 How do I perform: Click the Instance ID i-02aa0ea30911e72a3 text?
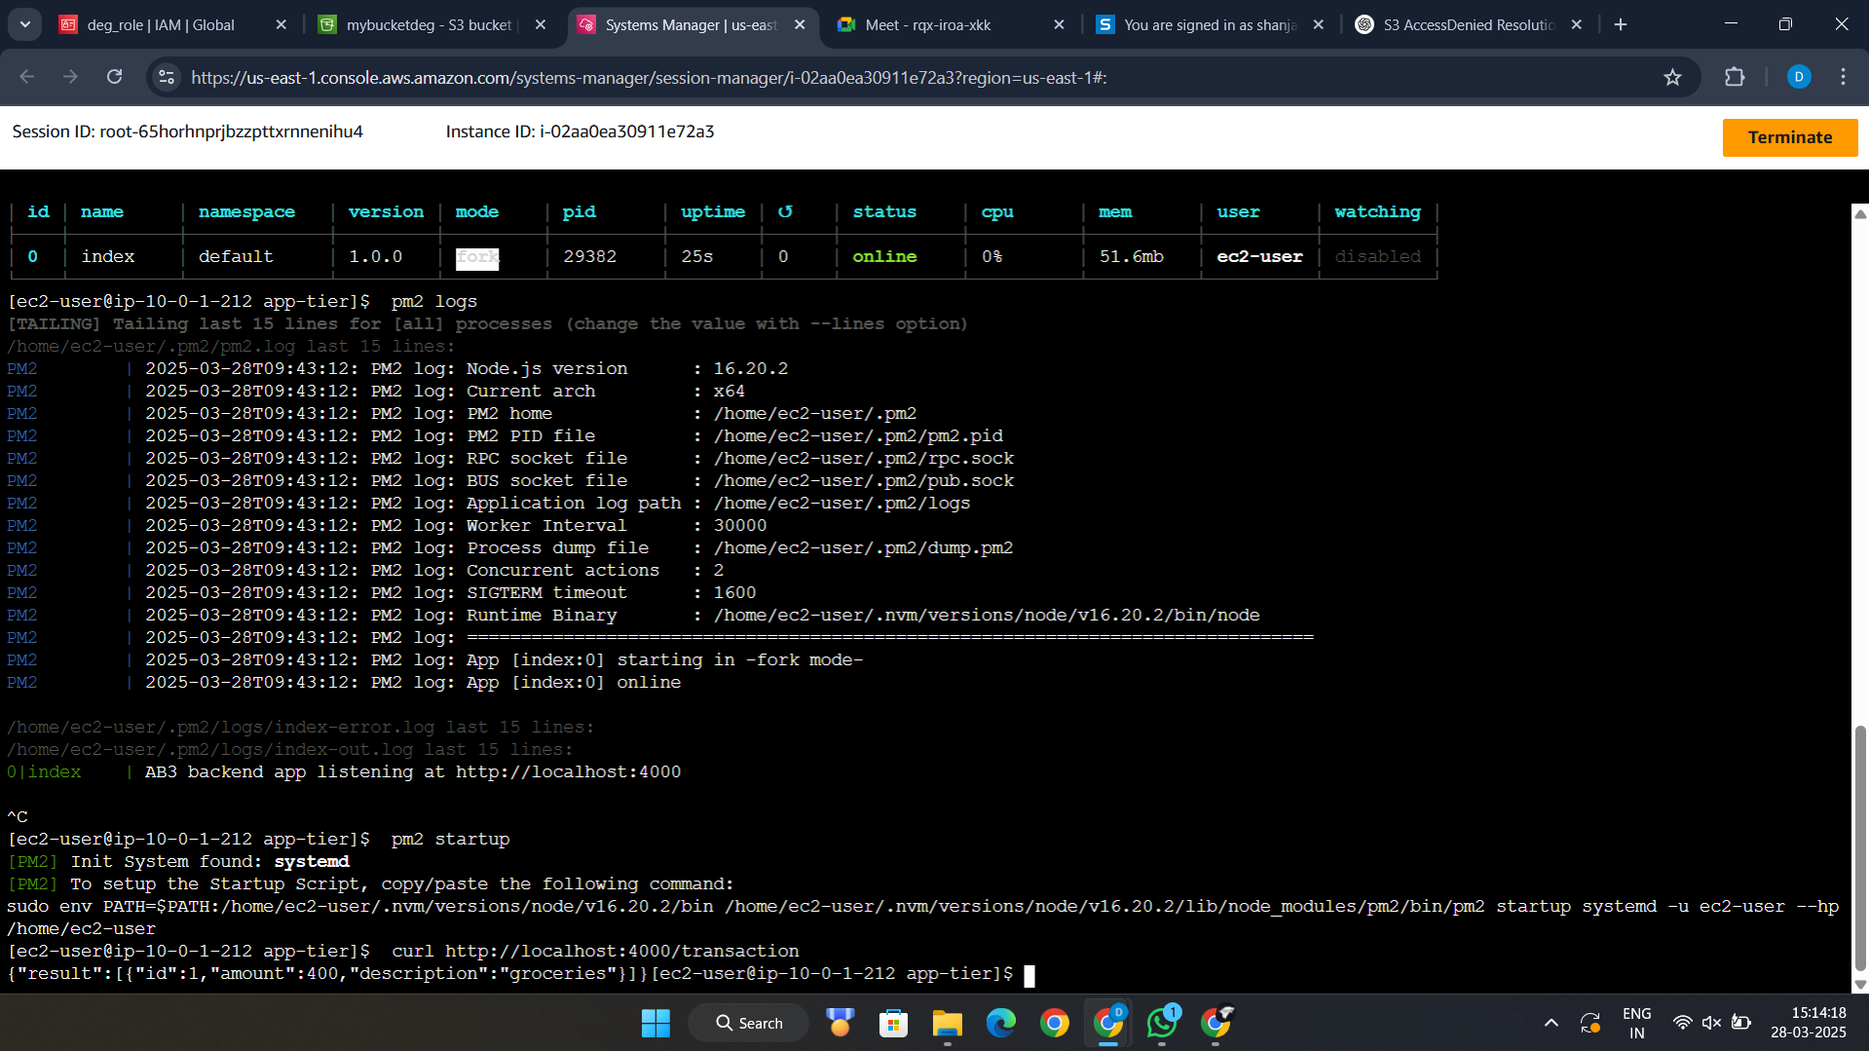point(579,131)
